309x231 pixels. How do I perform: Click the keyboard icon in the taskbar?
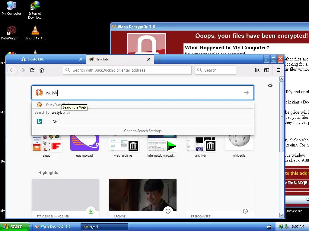[269, 227]
